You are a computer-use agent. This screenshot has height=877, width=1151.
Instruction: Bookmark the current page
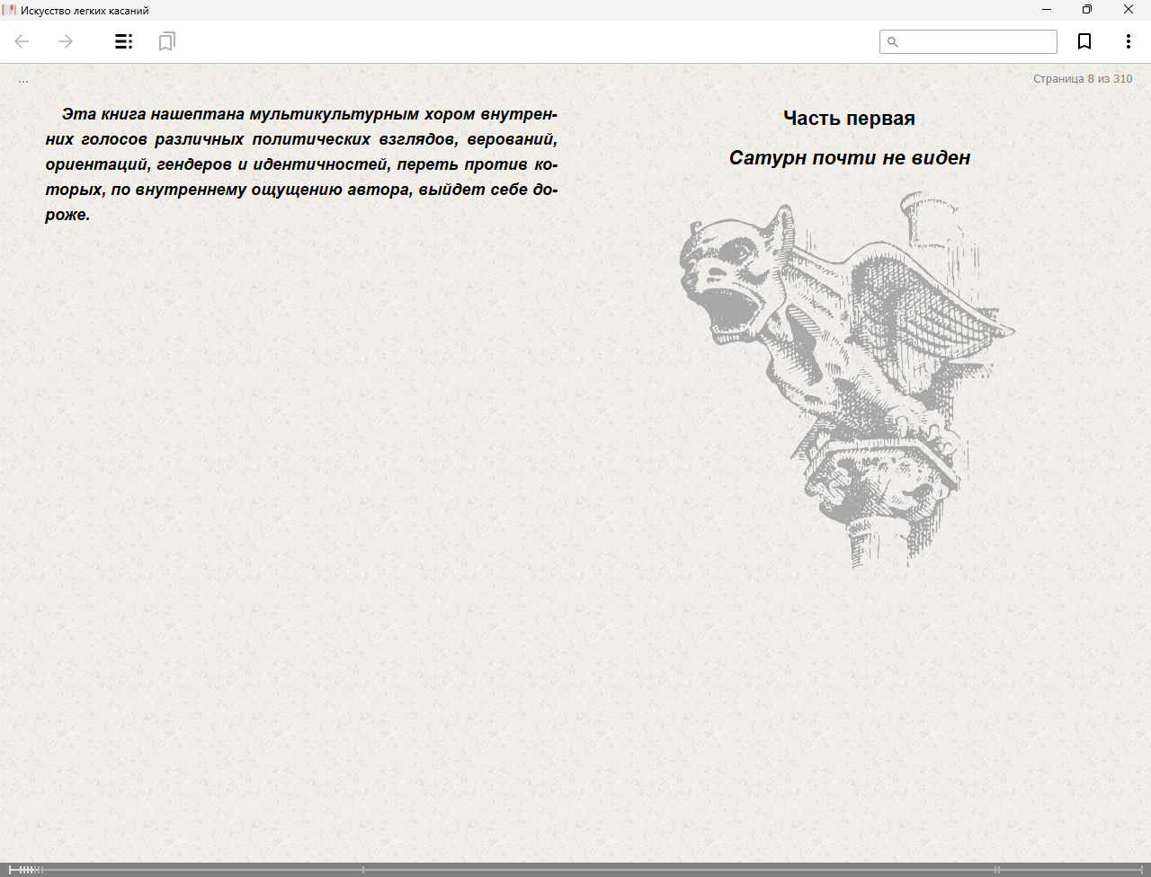(1084, 41)
